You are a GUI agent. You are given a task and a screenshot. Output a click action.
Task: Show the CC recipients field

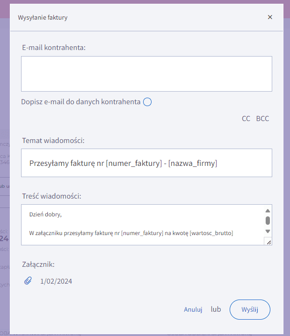coord(246,119)
